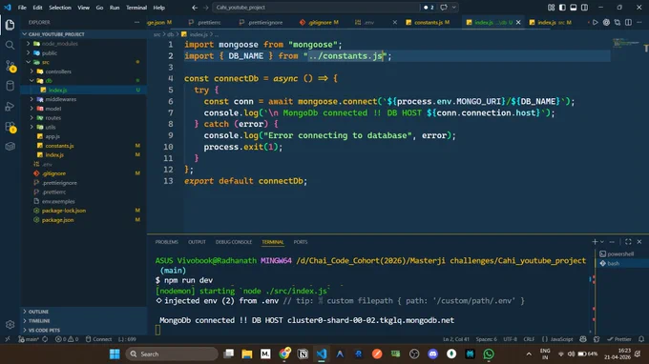
Task: Click Ln 2, Col 41 in status bar
Action: pos(455,339)
